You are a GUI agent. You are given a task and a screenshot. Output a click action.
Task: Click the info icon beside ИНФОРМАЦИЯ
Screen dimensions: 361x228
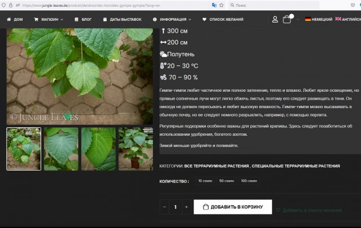(x=155, y=19)
